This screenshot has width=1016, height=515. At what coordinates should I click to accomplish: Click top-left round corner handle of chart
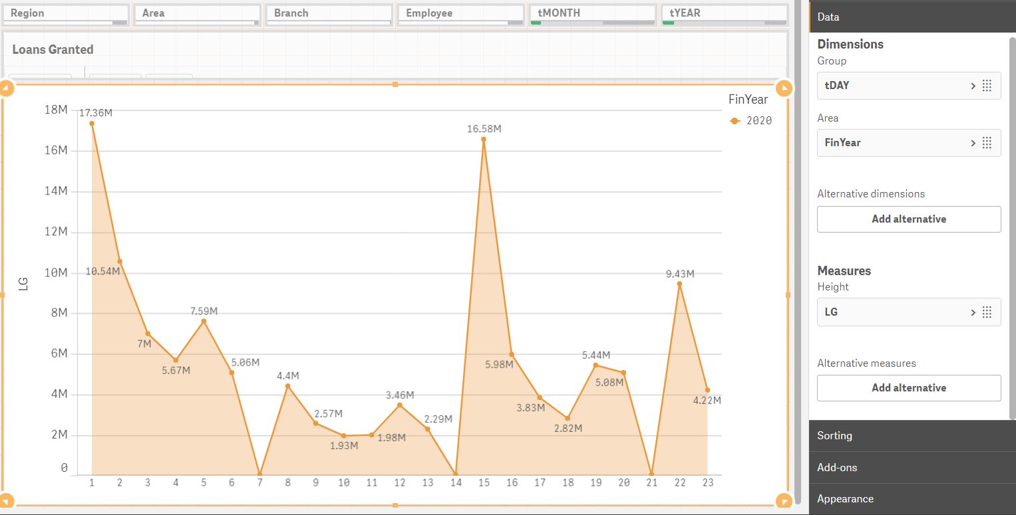tap(5, 88)
